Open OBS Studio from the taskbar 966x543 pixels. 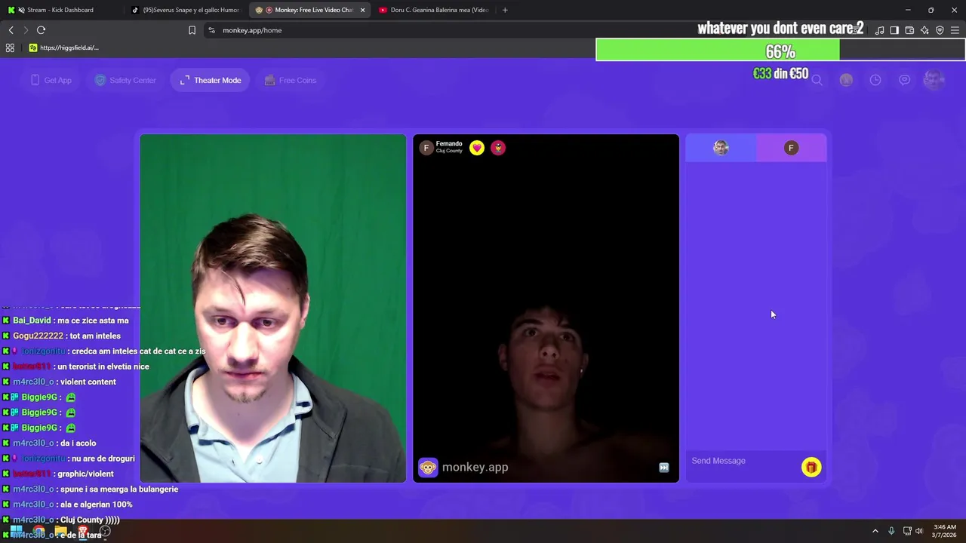(x=106, y=531)
